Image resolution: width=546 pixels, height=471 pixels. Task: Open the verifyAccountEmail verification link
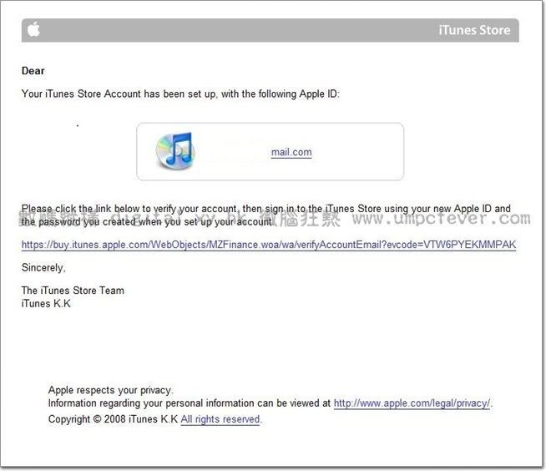click(268, 246)
